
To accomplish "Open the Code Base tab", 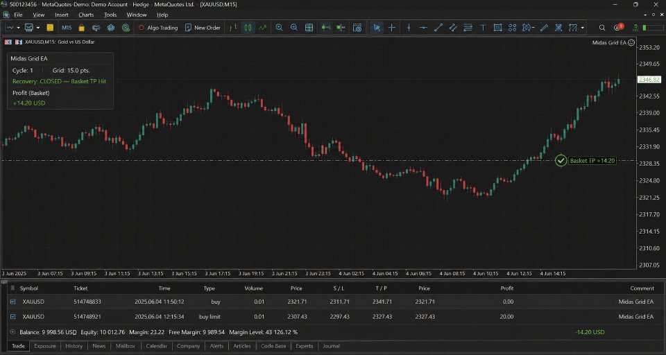I will (x=273, y=346).
